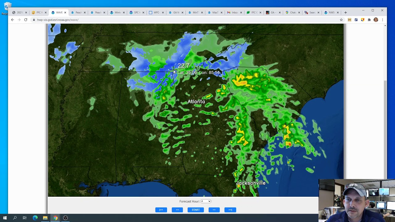
Task: Go back in browser history
Action: click(12, 20)
